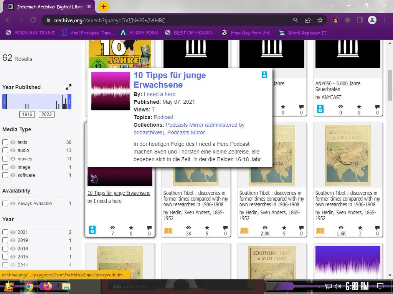393x294 pixels.
Task: Click right handle of year range slider
Action: pyautogui.click(x=69, y=101)
